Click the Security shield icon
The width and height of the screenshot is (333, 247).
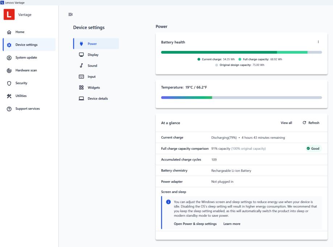(9, 83)
